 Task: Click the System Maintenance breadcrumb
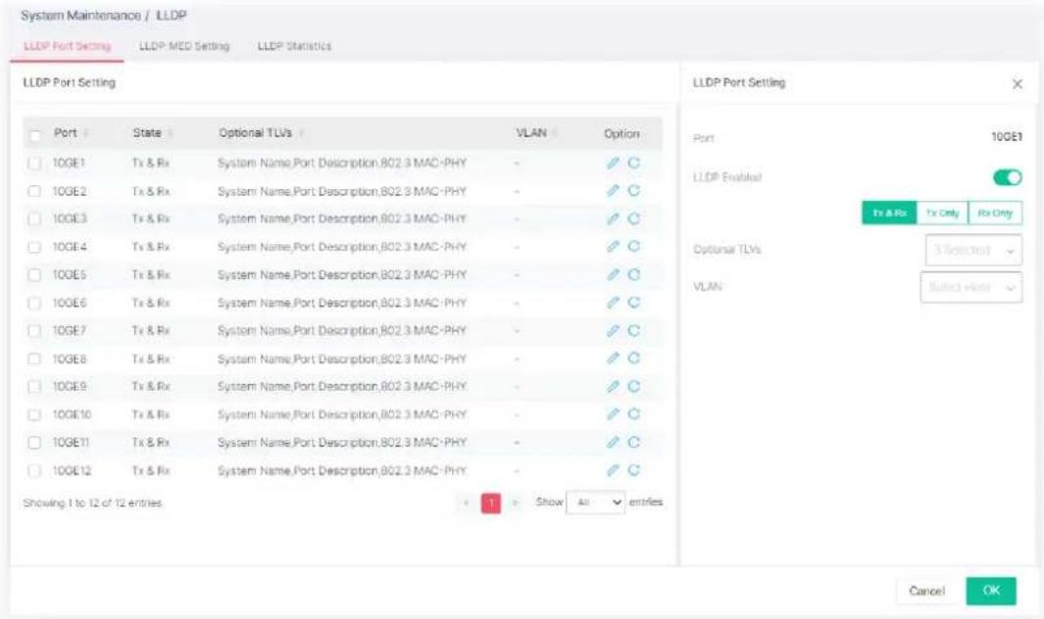tap(80, 16)
